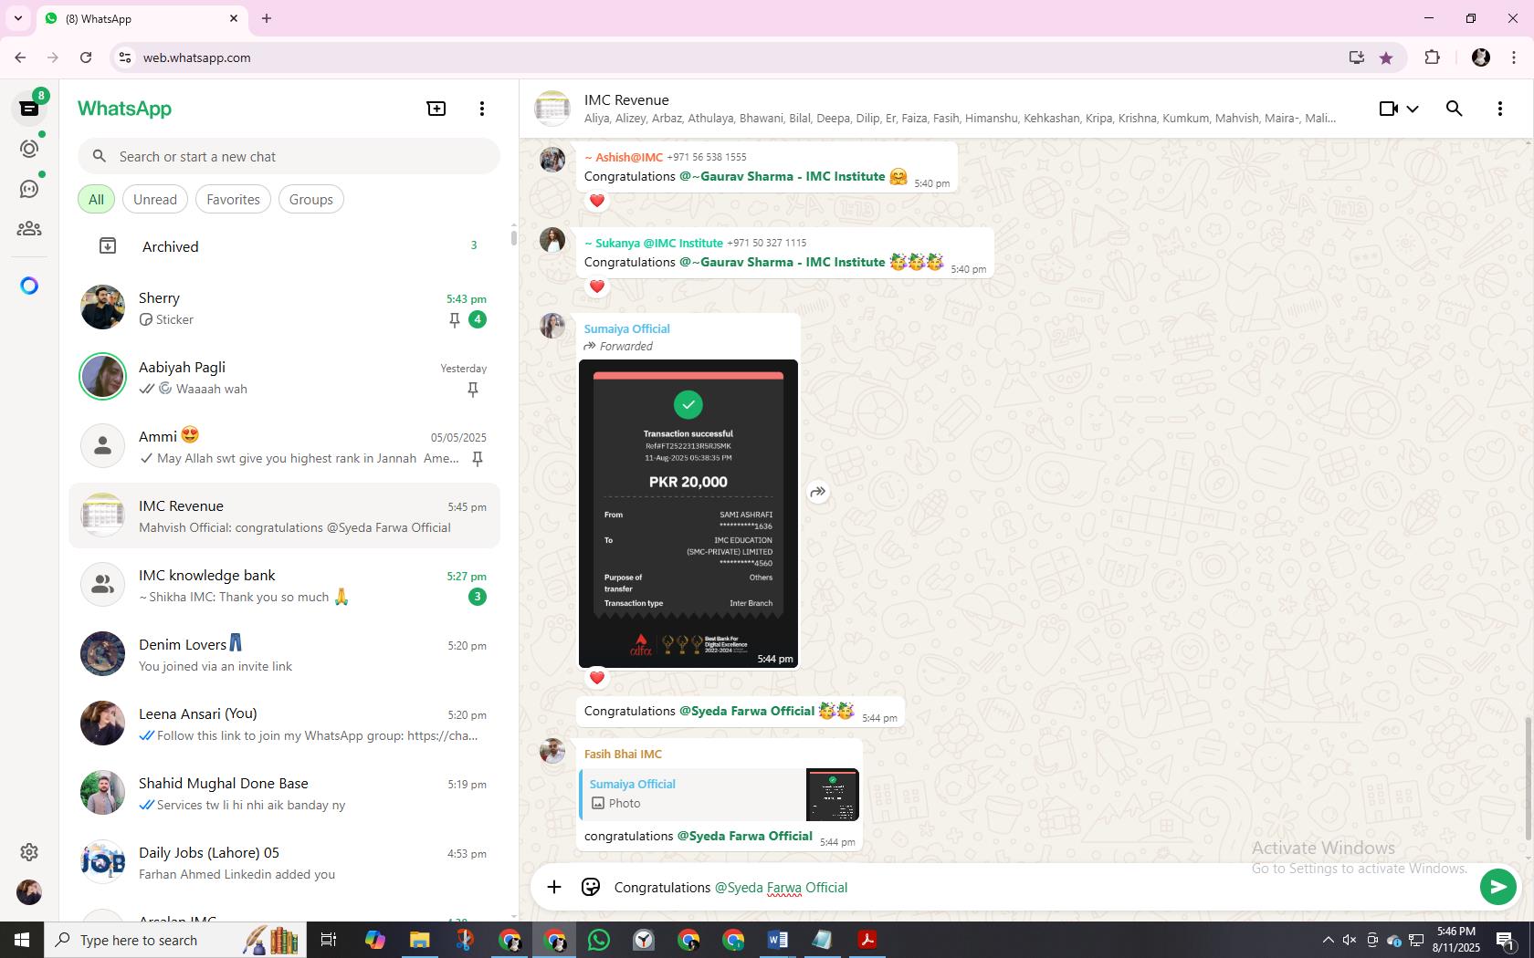Click chat messages scrollbar thumb
Viewport: 1534px width, 958px height.
point(1529,778)
